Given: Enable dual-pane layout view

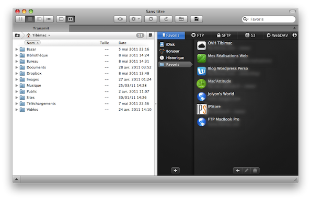Looking at the screenshot, I should (71, 19).
